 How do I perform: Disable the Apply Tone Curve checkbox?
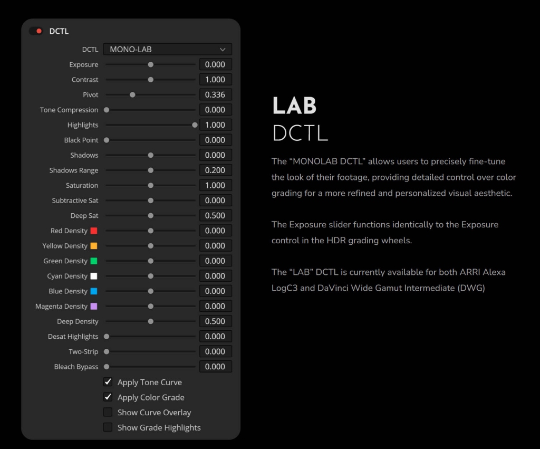pos(108,382)
